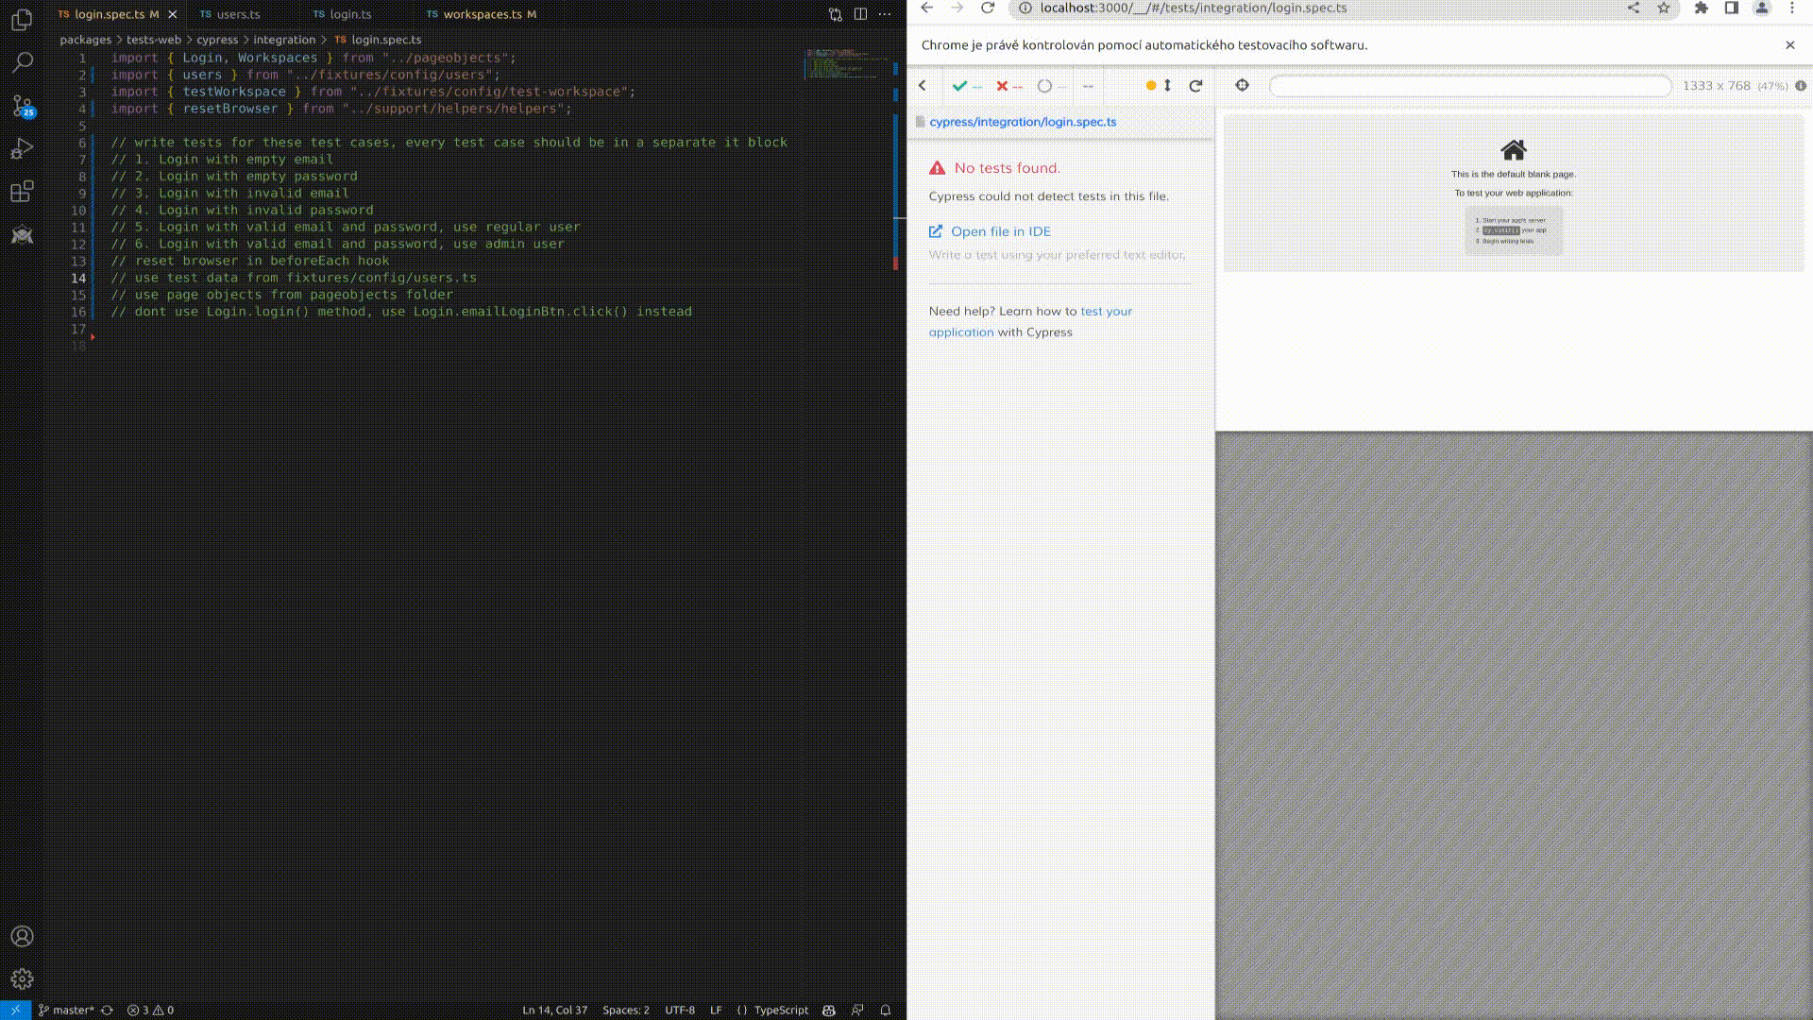Open the Chrome profile menu
Screen dimensions: 1813x1020
coord(1761,8)
